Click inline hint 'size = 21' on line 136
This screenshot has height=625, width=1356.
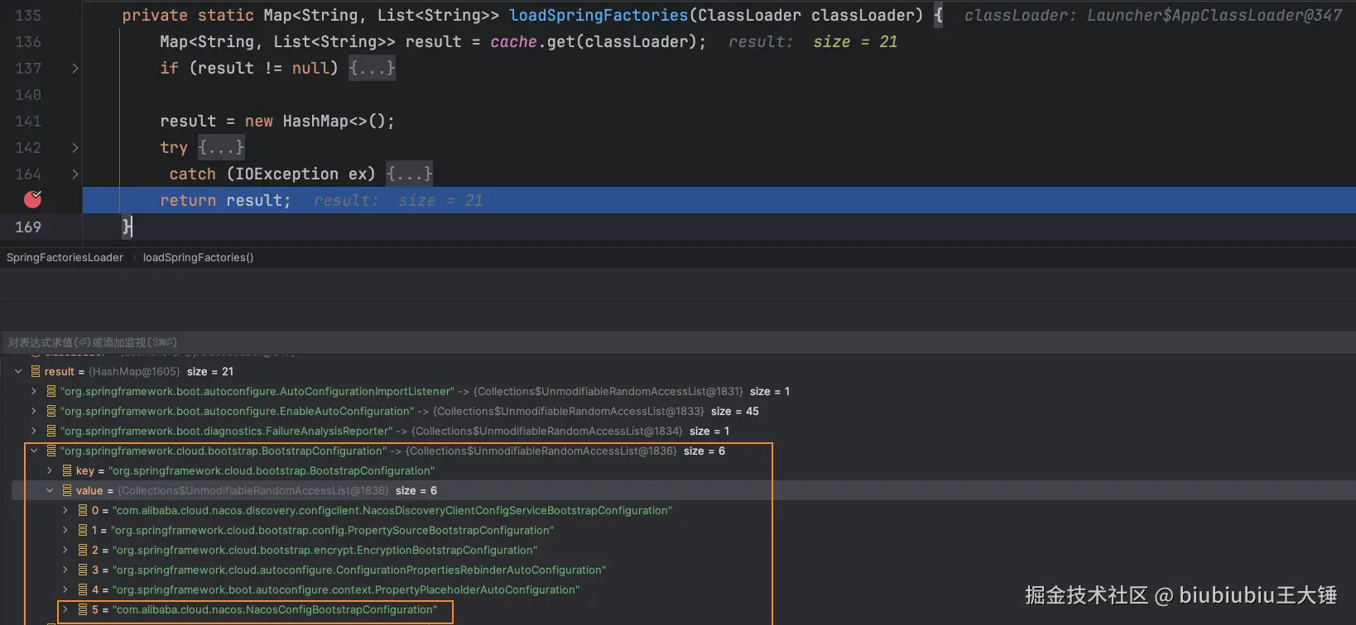pos(855,41)
